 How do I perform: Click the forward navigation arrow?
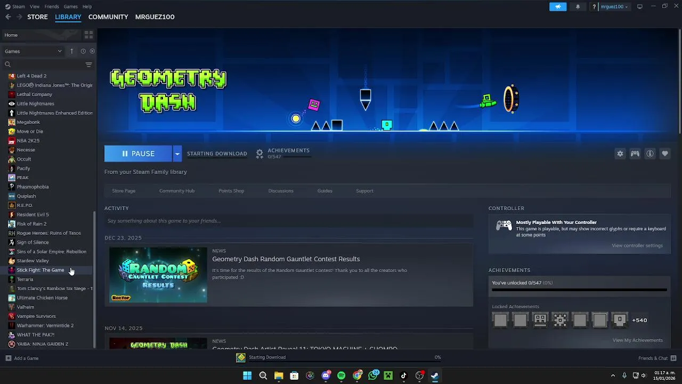click(19, 17)
